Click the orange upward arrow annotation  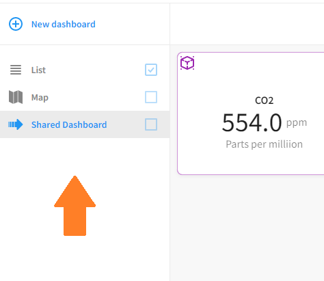click(x=75, y=206)
